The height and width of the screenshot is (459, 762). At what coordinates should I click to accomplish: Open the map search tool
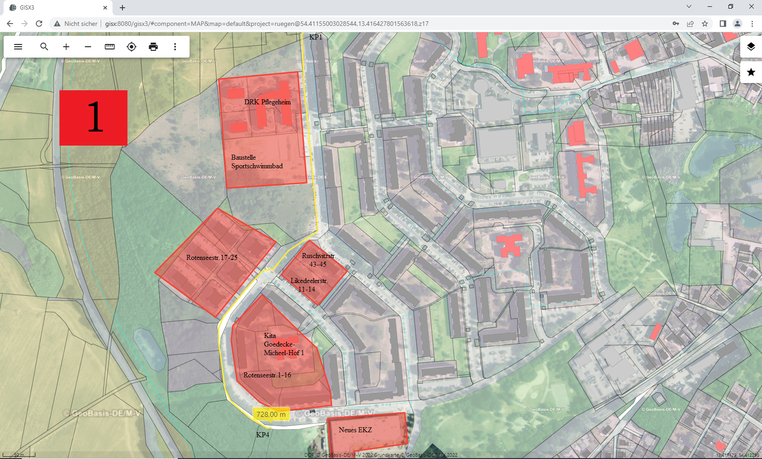click(44, 47)
